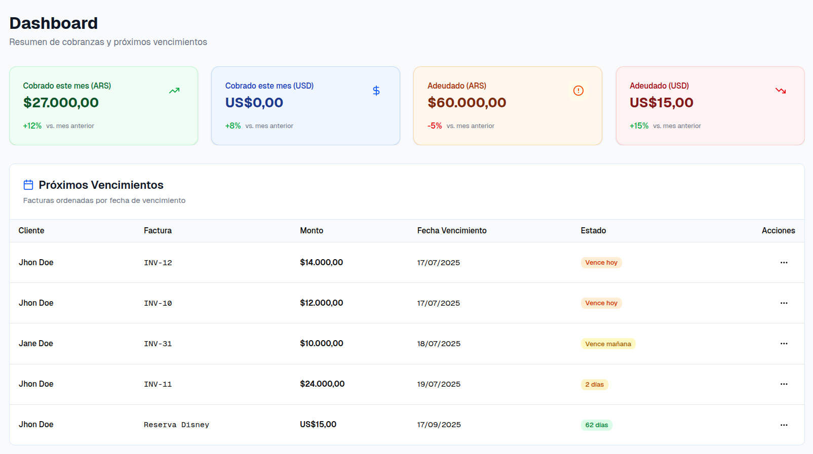Viewport: 813px width, 454px height.
Task: Open Jane Doe client row
Action: [x=36, y=344]
